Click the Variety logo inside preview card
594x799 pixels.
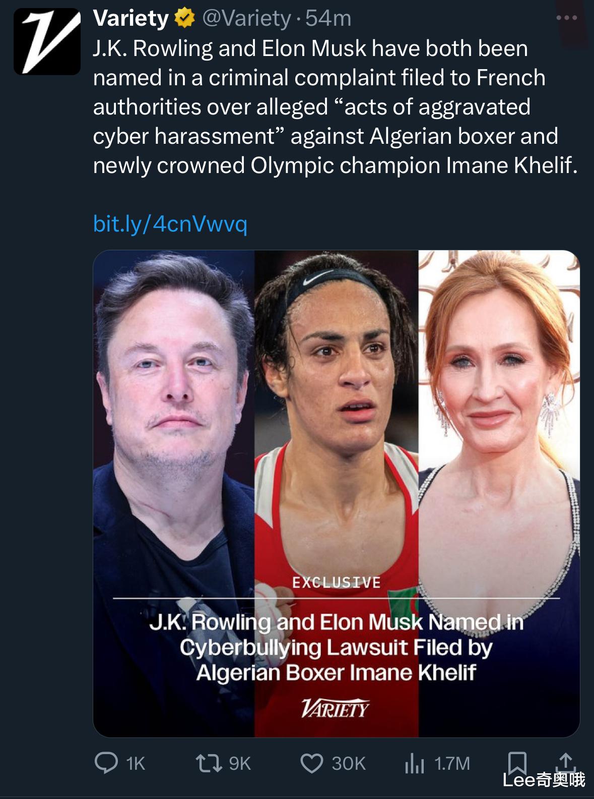(x=336, y=709)
